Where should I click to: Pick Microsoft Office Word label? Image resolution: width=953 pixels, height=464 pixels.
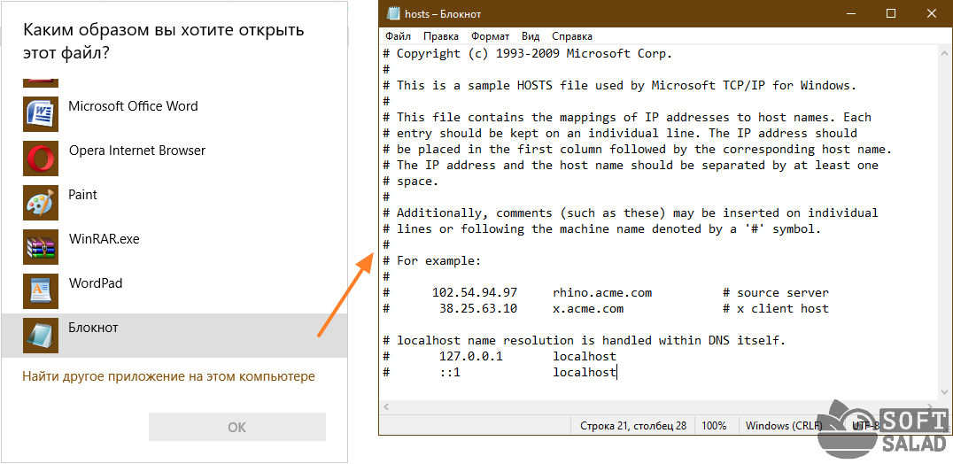coord(133,106)
